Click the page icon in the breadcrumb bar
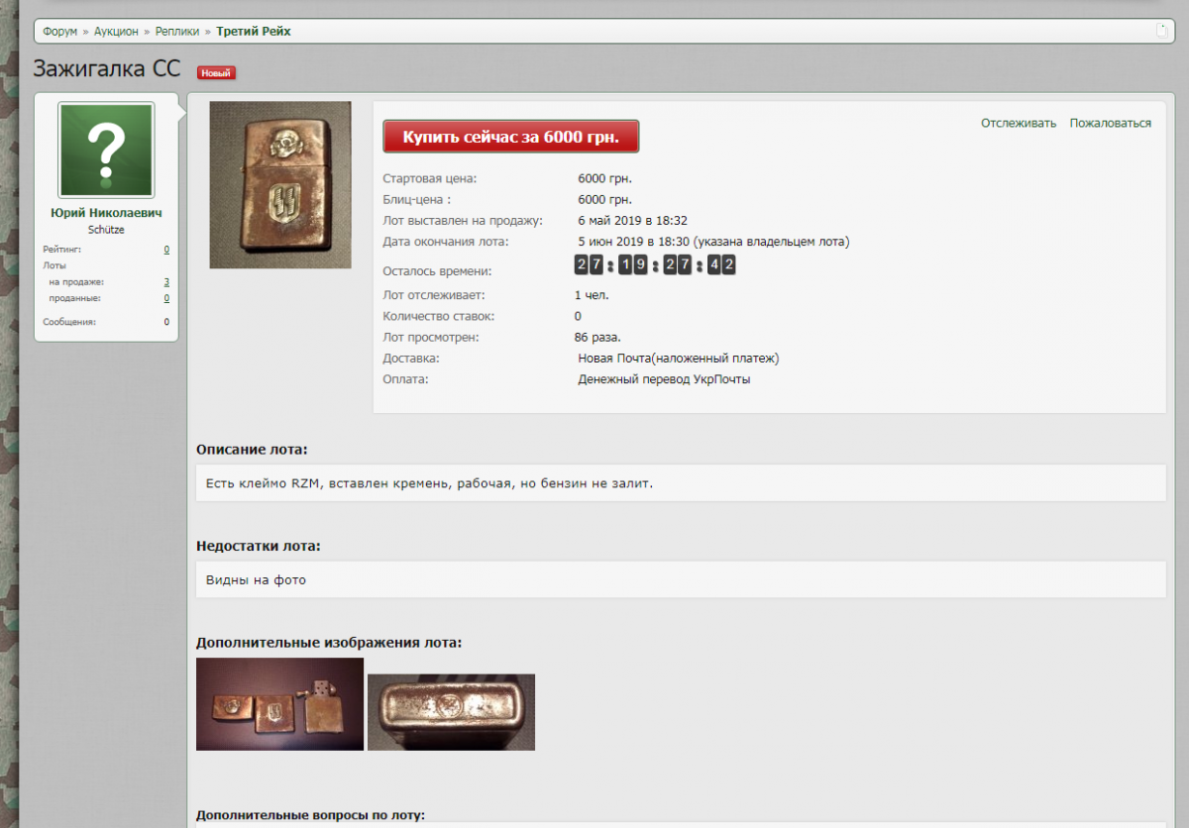The image size is (1189, 828). pyautogui.click(x=1162, y=31)
